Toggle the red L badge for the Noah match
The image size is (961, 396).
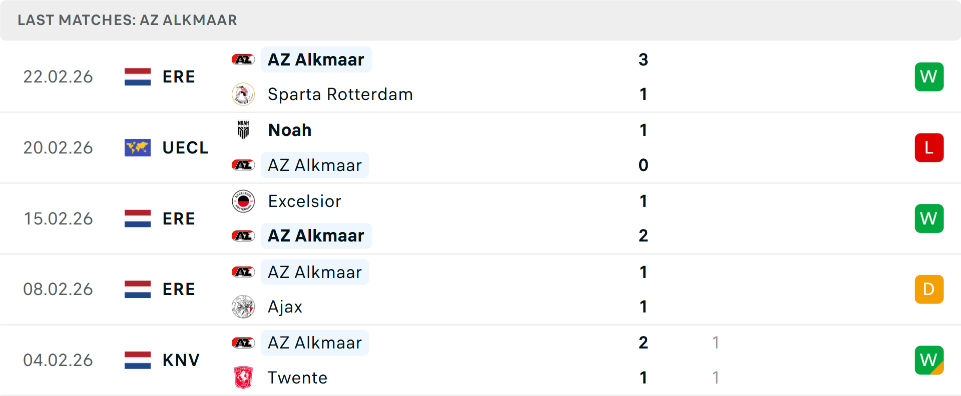[929, 147]
